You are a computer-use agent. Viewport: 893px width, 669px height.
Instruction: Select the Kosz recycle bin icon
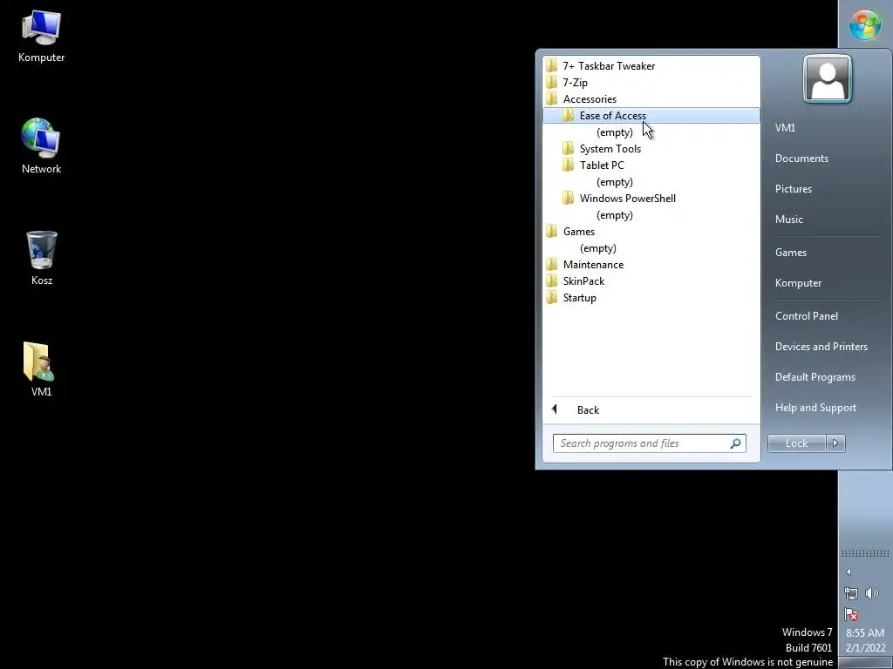click(x=41, y=258)
